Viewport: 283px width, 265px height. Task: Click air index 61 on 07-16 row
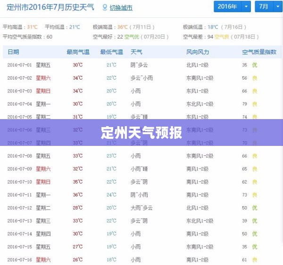(x=244, y=260)
